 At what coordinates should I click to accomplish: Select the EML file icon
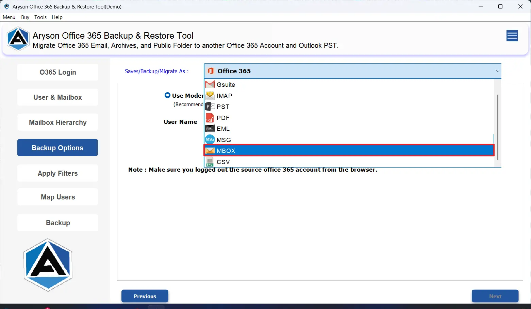pos(210,129)
